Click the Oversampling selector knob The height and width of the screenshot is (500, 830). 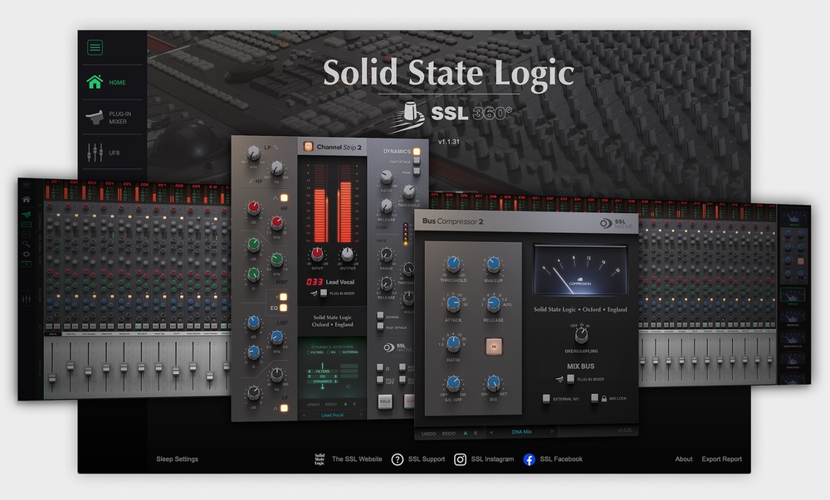point(581,334)
